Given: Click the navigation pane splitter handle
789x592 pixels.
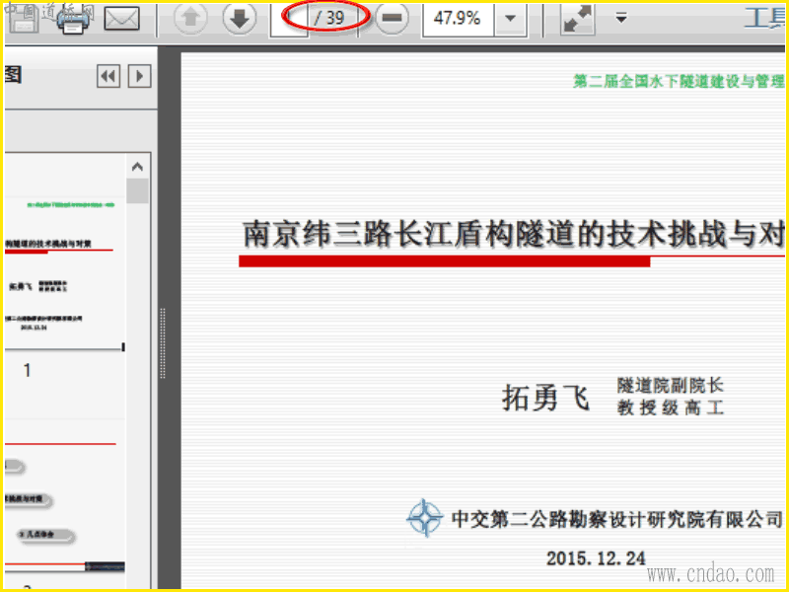Looking at the screenshot, I should point(163,343).
